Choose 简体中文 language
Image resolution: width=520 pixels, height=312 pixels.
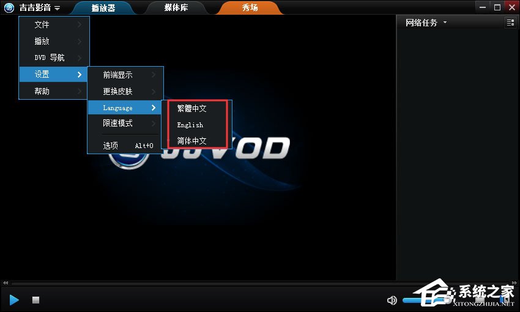197,141
